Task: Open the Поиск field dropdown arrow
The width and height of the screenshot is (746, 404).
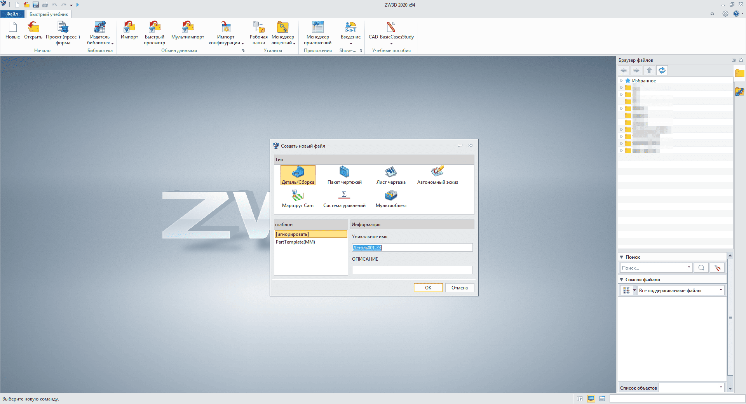Action: (x=689, y=267)
